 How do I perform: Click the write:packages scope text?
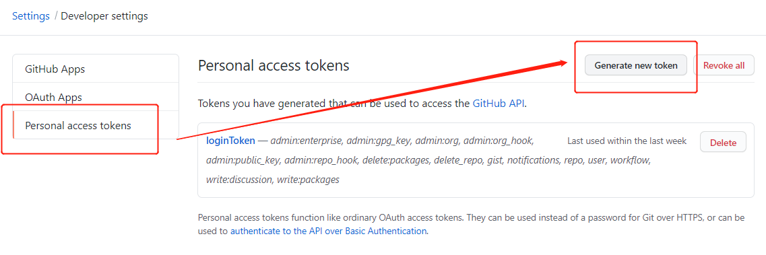[308, 180]
